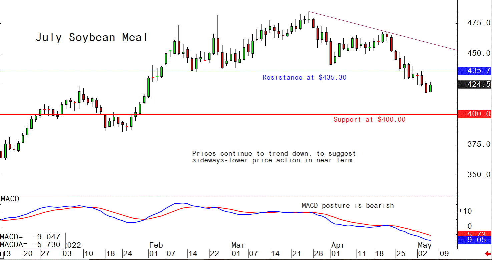Click the 'MACD posture is bearish' annotation
Image resolution: width=492 pixels, height=260 pixels.
pyautogui.click(x=348, y=206)
